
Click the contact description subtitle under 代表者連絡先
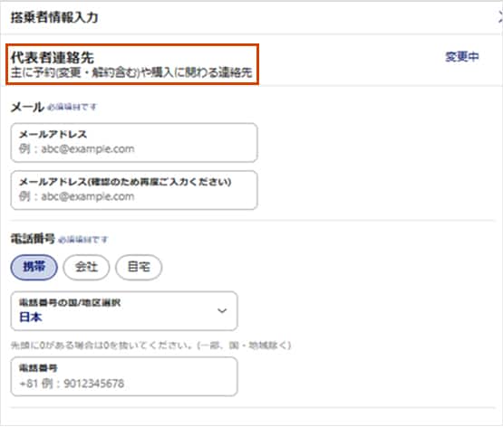point(131,72)
